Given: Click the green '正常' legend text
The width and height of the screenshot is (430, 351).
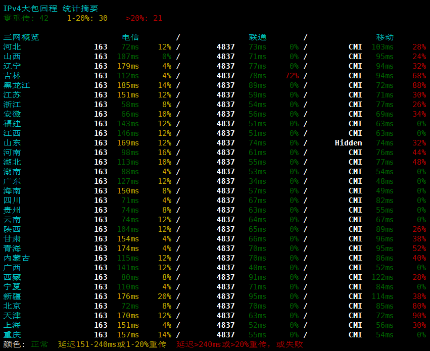Looking at the screenshot, I should tap(39, 344).
